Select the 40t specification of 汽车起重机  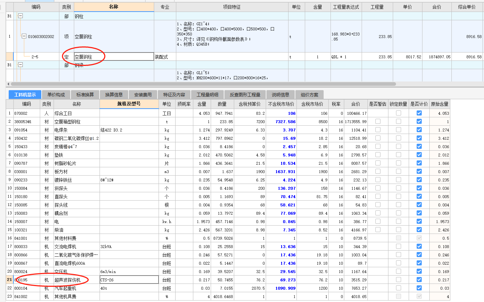click(x=129, y=288)
